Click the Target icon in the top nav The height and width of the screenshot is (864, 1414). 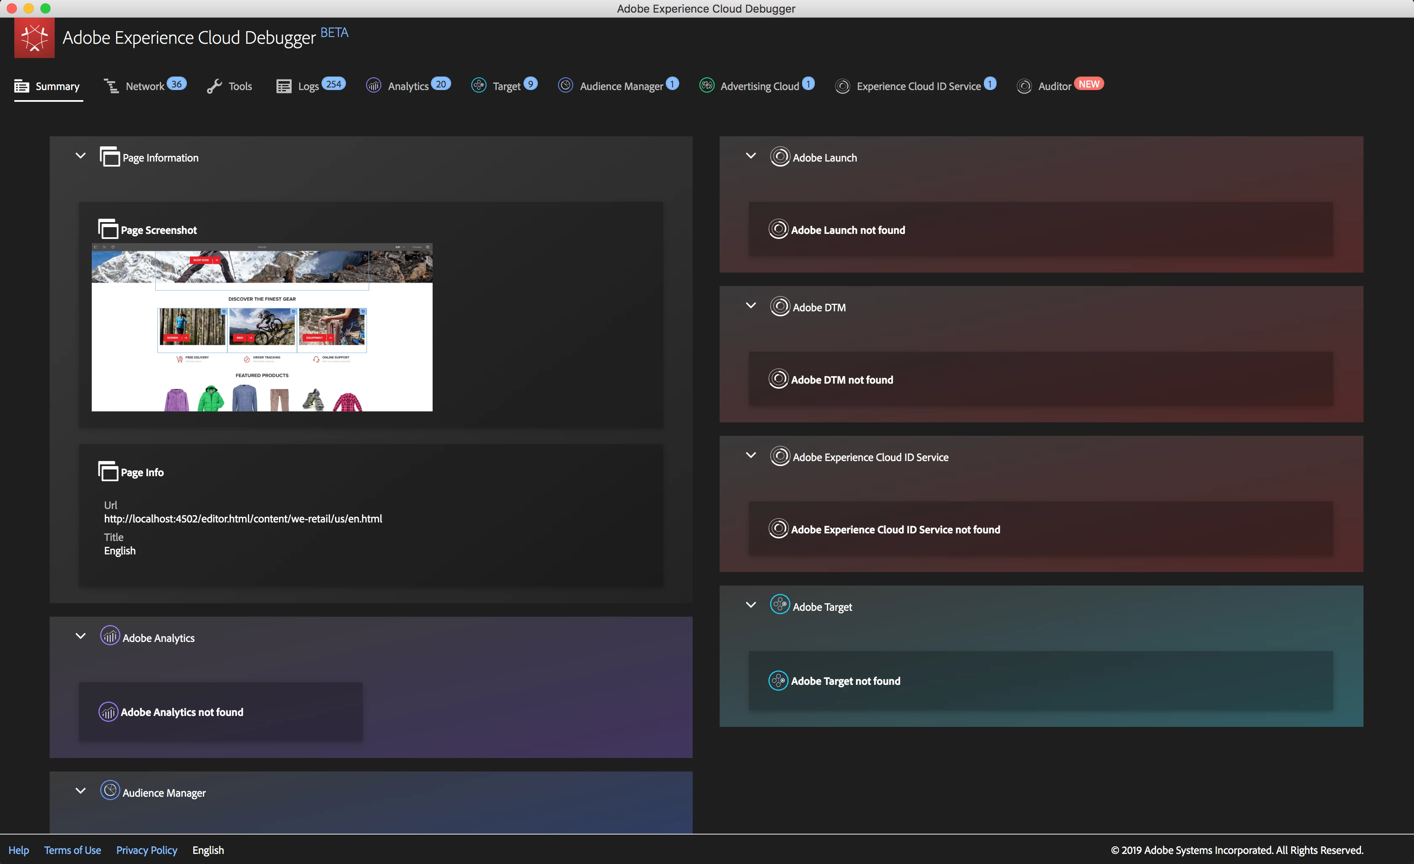(x=478, y=85)
